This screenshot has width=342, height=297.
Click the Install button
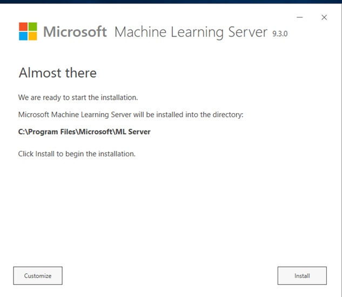(x=302, y=275)
